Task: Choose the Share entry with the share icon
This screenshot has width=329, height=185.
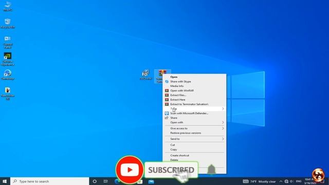Action: [194, 118]
